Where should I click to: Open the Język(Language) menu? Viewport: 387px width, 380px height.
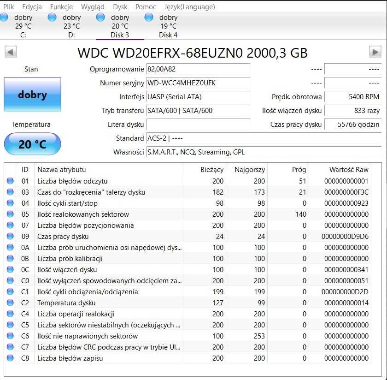click(189, 6)
